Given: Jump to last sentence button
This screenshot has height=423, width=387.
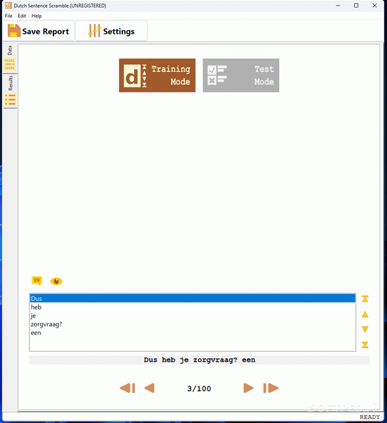Looking at the screenshot, I should pyautogui.click(x=271, y=388).
